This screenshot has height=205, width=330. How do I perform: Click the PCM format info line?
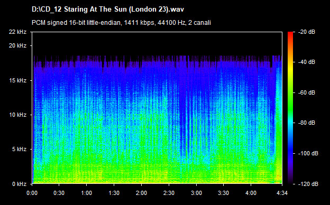tap(121, 23)
